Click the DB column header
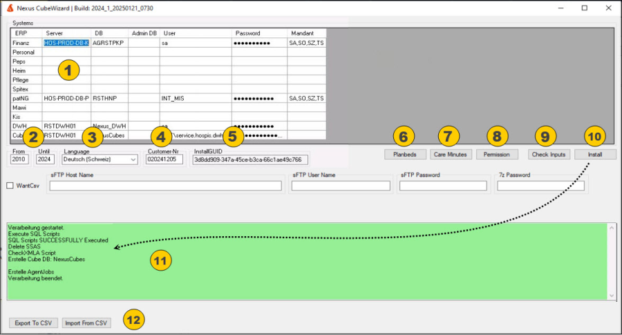622x335 pixels. pos(109,33)
